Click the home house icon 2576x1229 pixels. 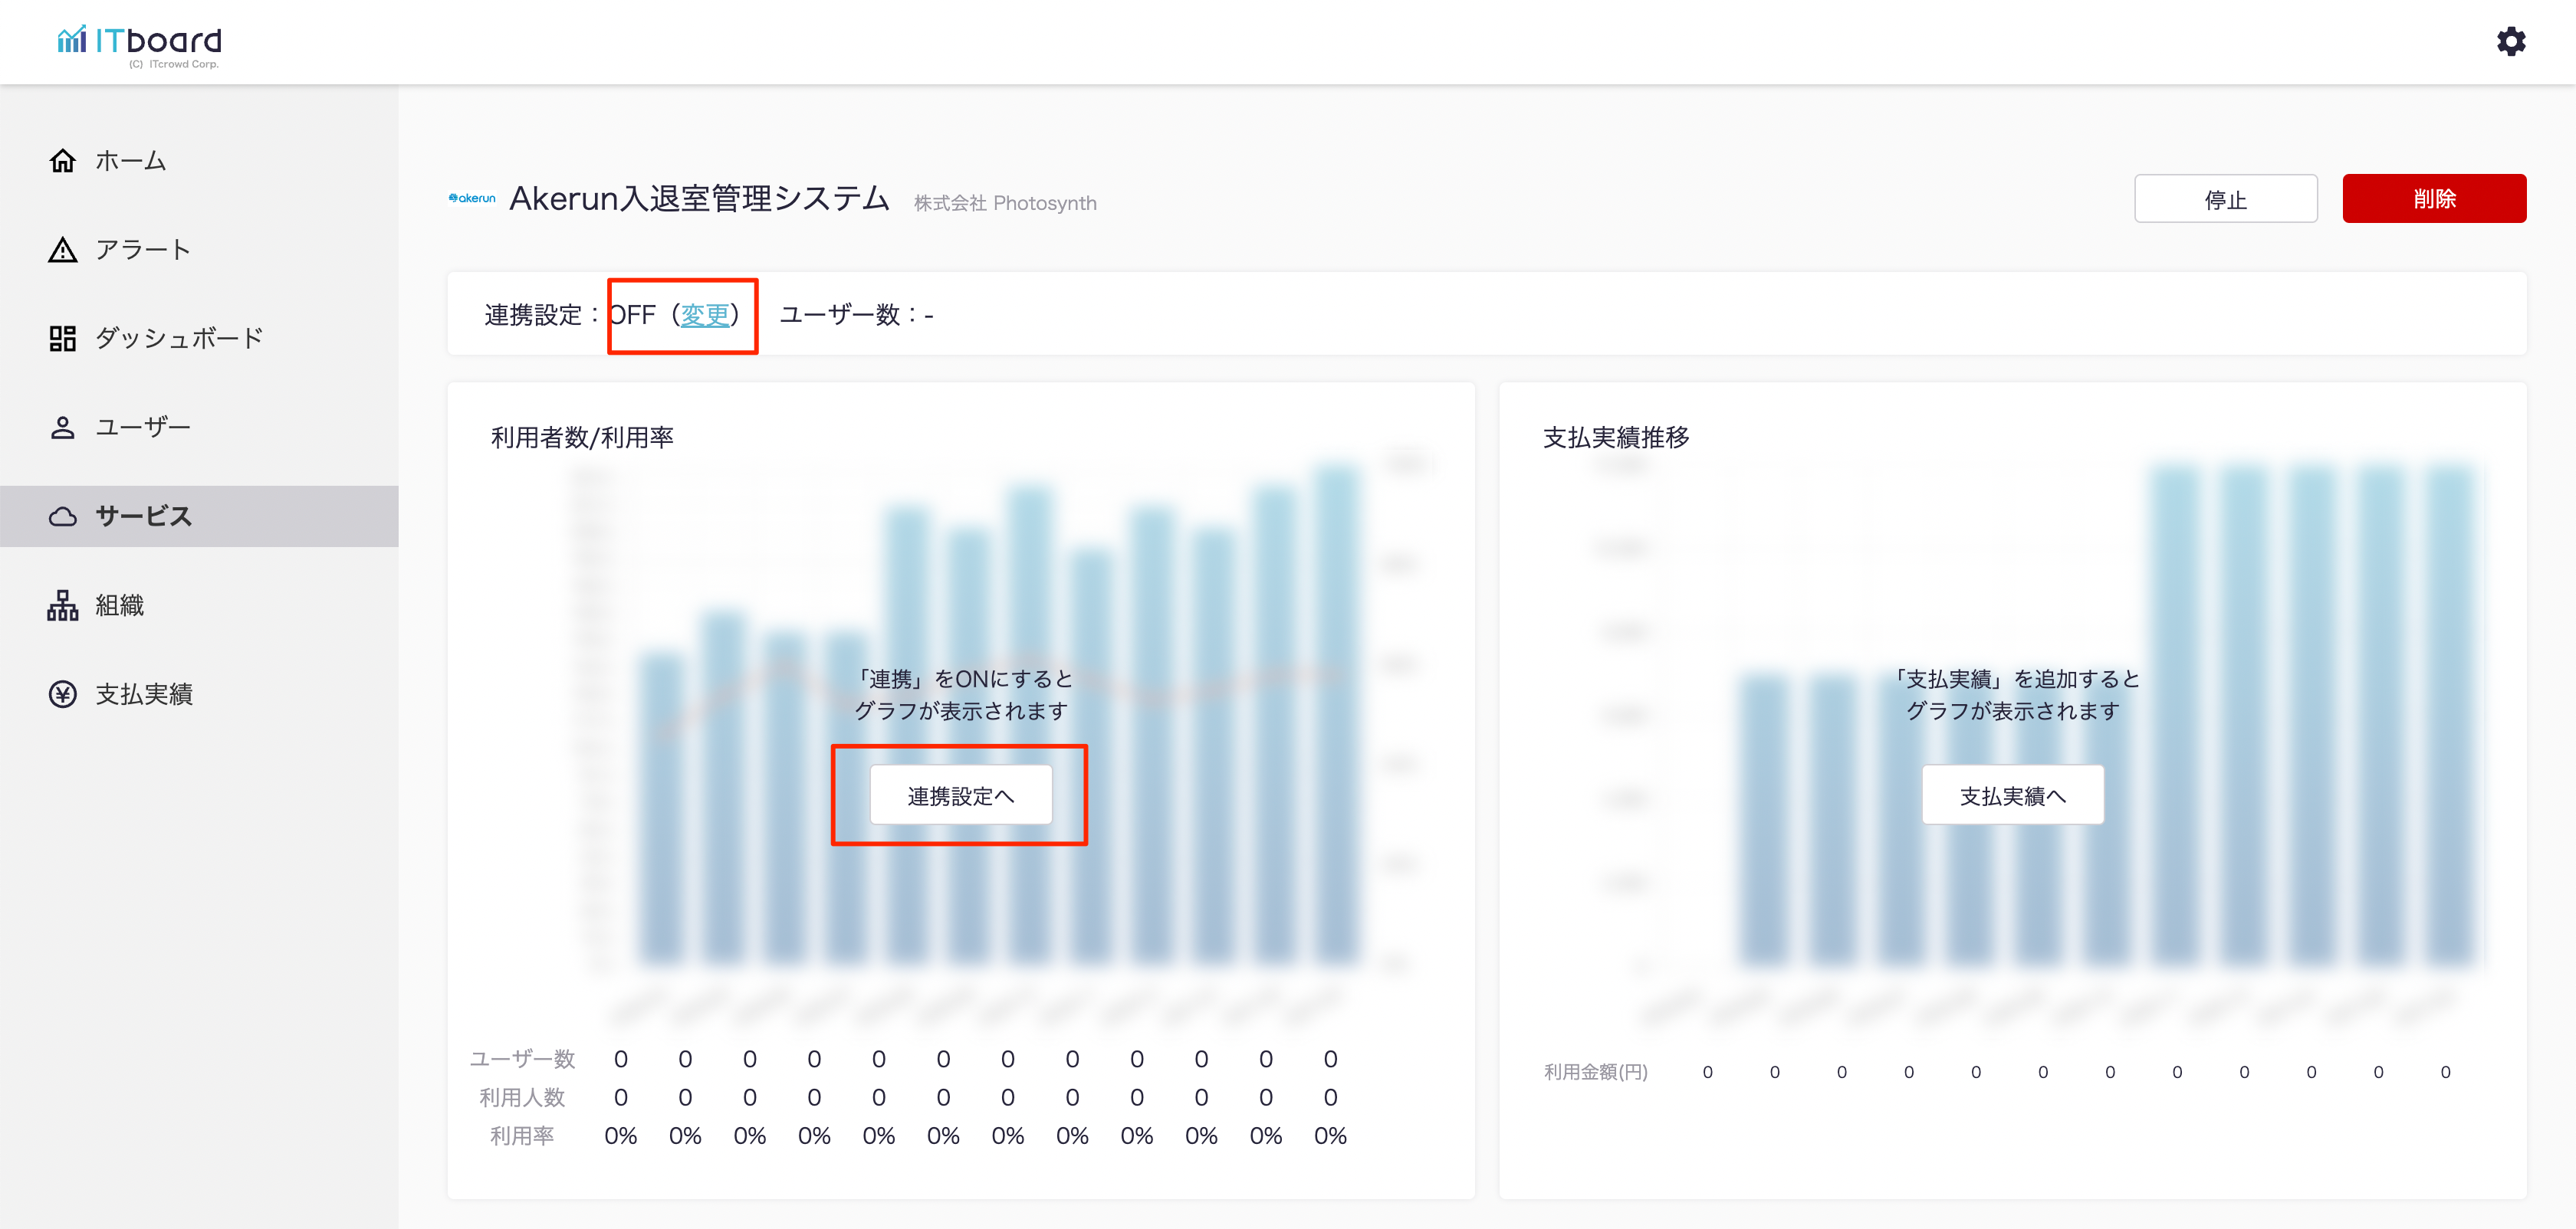(63, 161)
